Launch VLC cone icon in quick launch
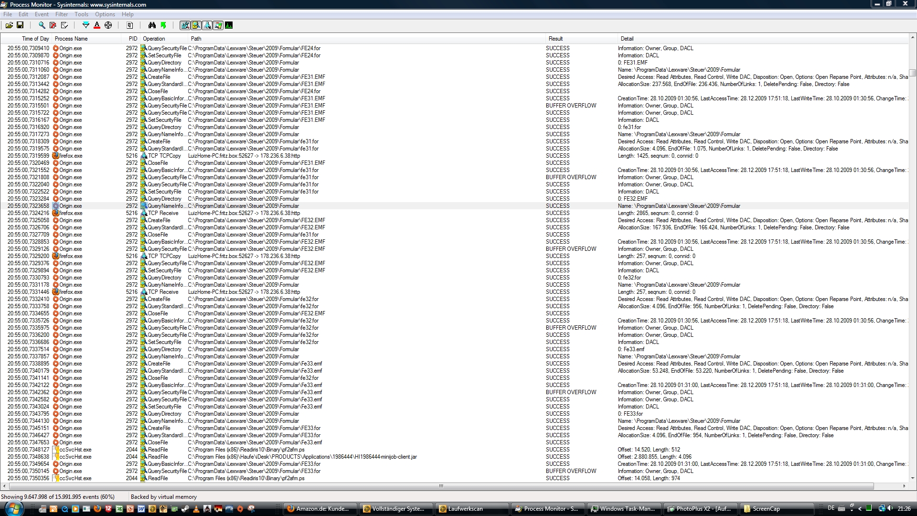917x516 pixels. pyautogui.click(x=196, y=509)
